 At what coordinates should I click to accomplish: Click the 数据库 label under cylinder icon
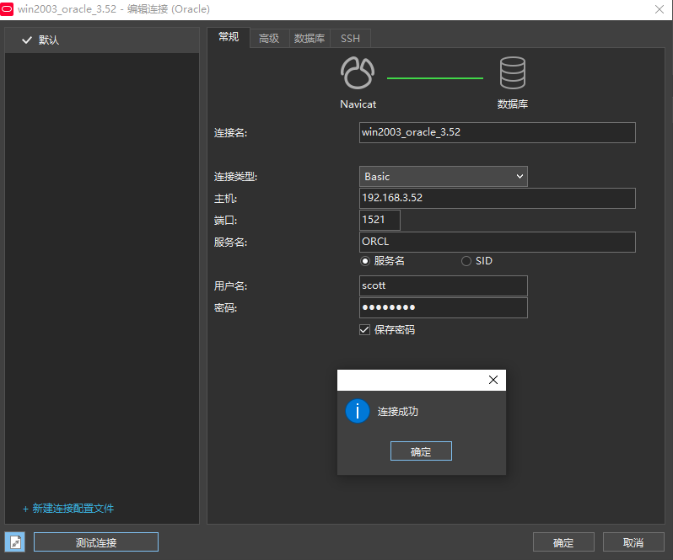513,104
